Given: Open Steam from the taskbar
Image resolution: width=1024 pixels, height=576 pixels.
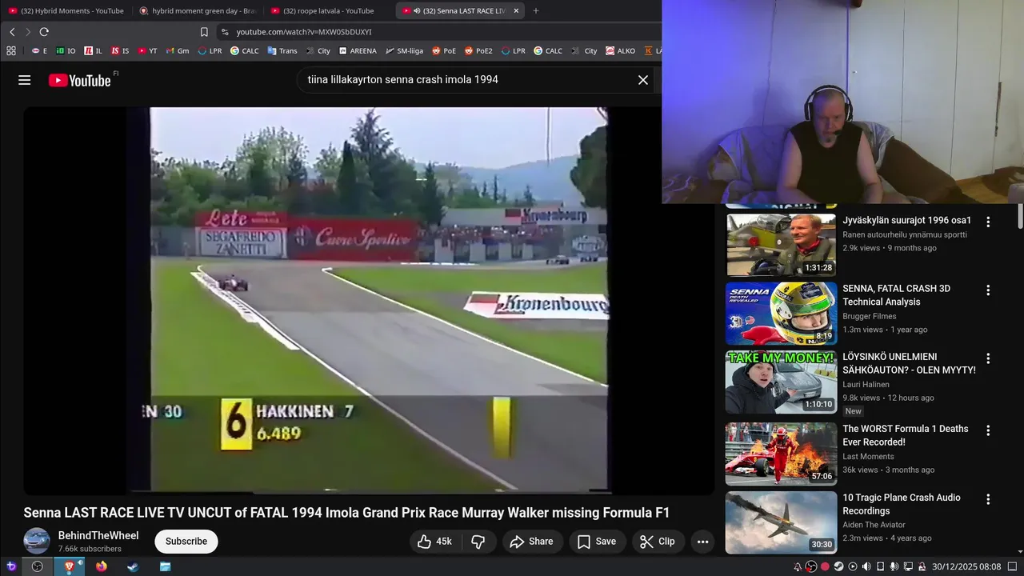Looking at the screenshot, I should [x=133, y=566].
